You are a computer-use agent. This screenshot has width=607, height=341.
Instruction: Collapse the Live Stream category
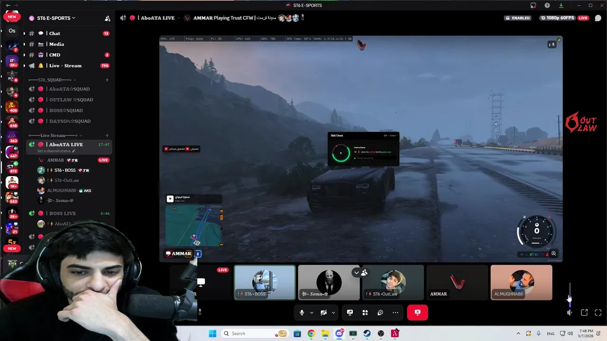pyautogui.click(x=55, y=136)
